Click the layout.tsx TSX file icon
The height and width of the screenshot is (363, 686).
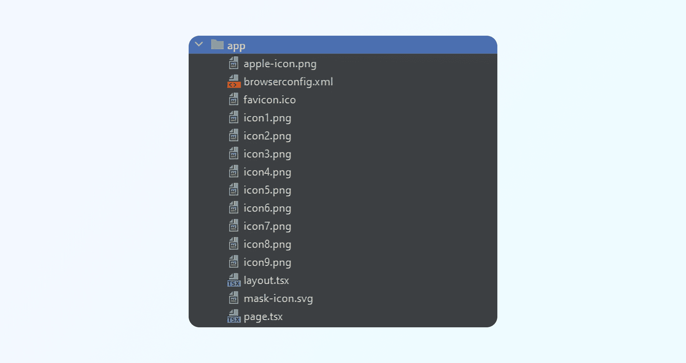234,280
